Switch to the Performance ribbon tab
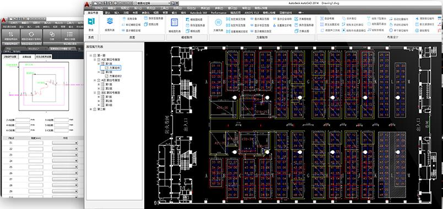 pos(218,13)
